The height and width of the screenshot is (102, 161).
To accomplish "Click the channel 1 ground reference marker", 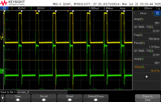I will pos(2,38).
